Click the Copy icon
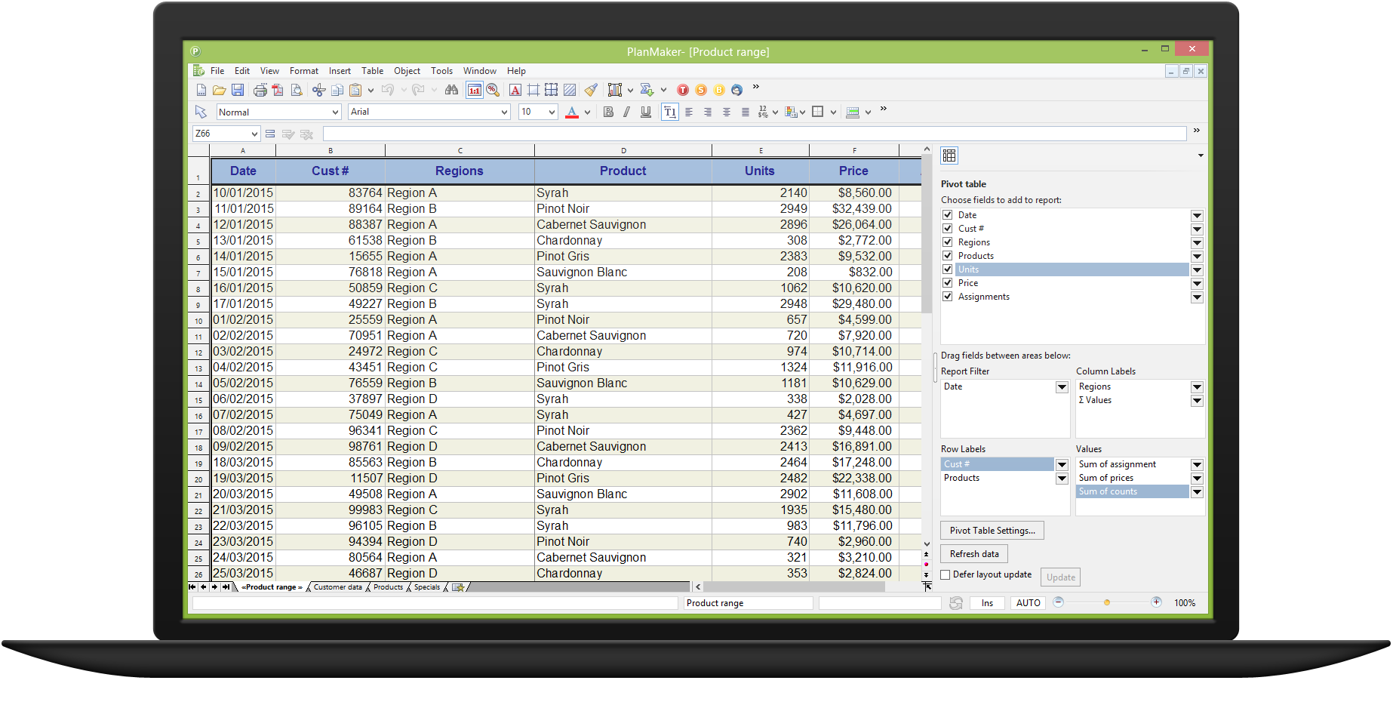Image resolution: width=1396 pixels, height=702 pixels. 337,90
